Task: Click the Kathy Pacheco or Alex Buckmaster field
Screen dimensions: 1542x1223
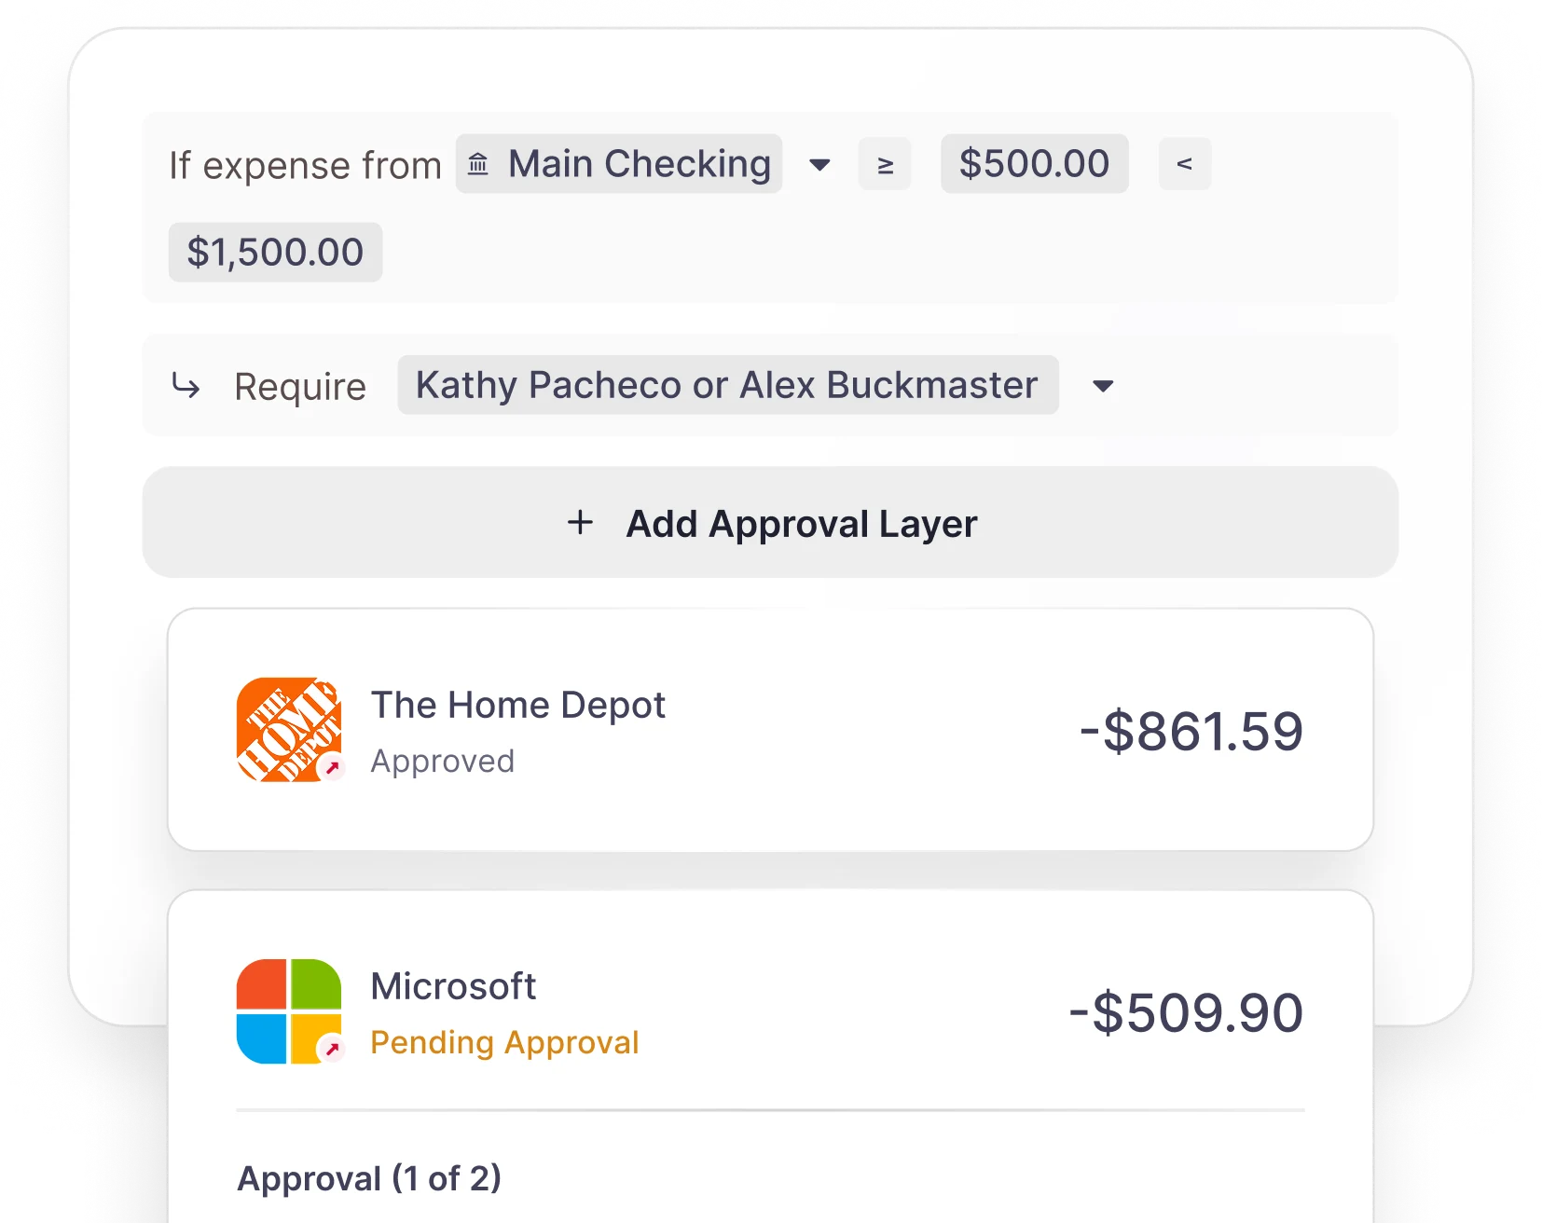Action: pyautogui.click(x=728, y=385)
